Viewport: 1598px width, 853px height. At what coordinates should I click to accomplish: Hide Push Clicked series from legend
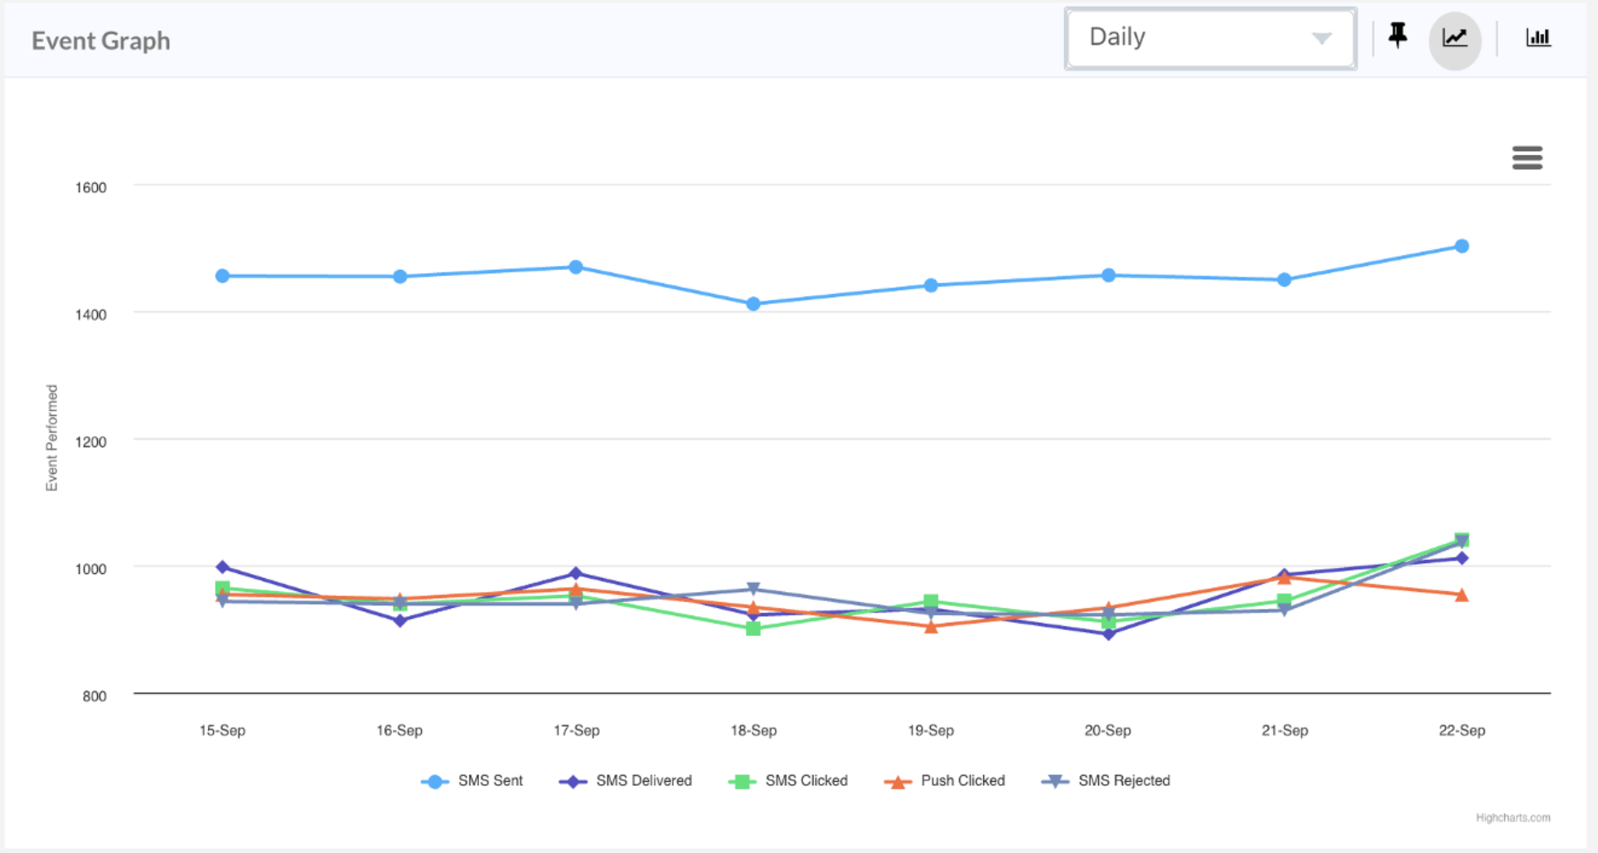pos(962,780)
